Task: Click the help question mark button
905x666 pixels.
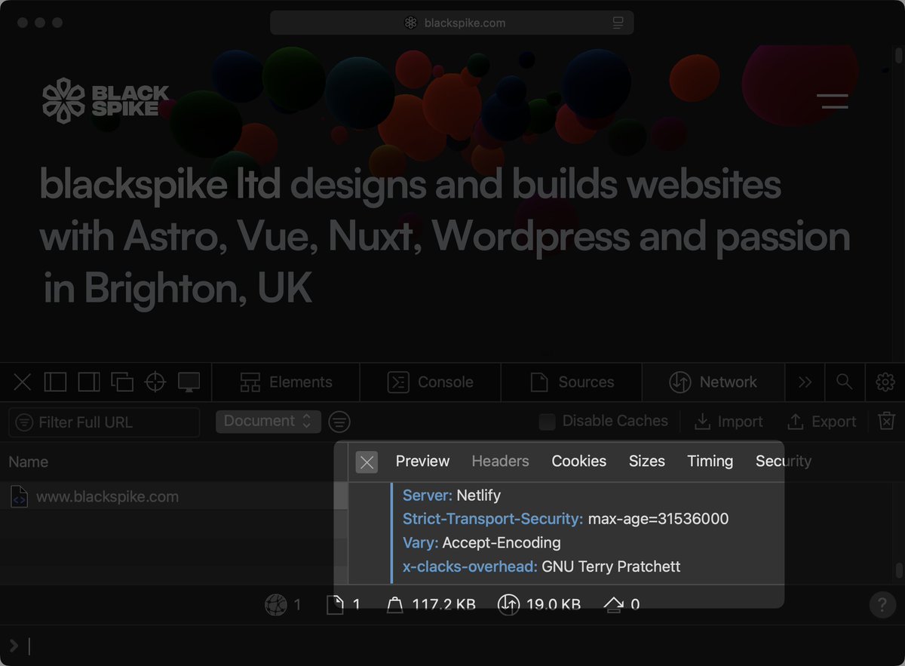Action: tap(882, 605)
